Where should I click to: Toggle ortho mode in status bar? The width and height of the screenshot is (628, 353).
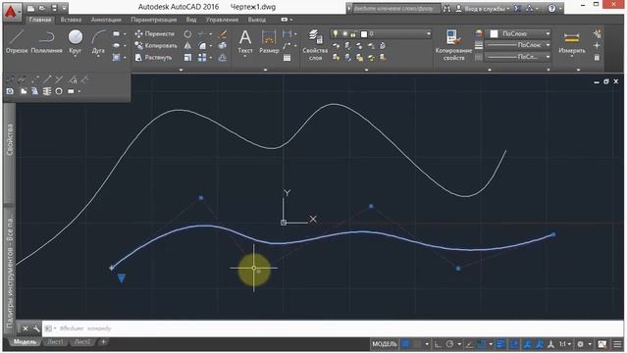click(x=438, y=344)
